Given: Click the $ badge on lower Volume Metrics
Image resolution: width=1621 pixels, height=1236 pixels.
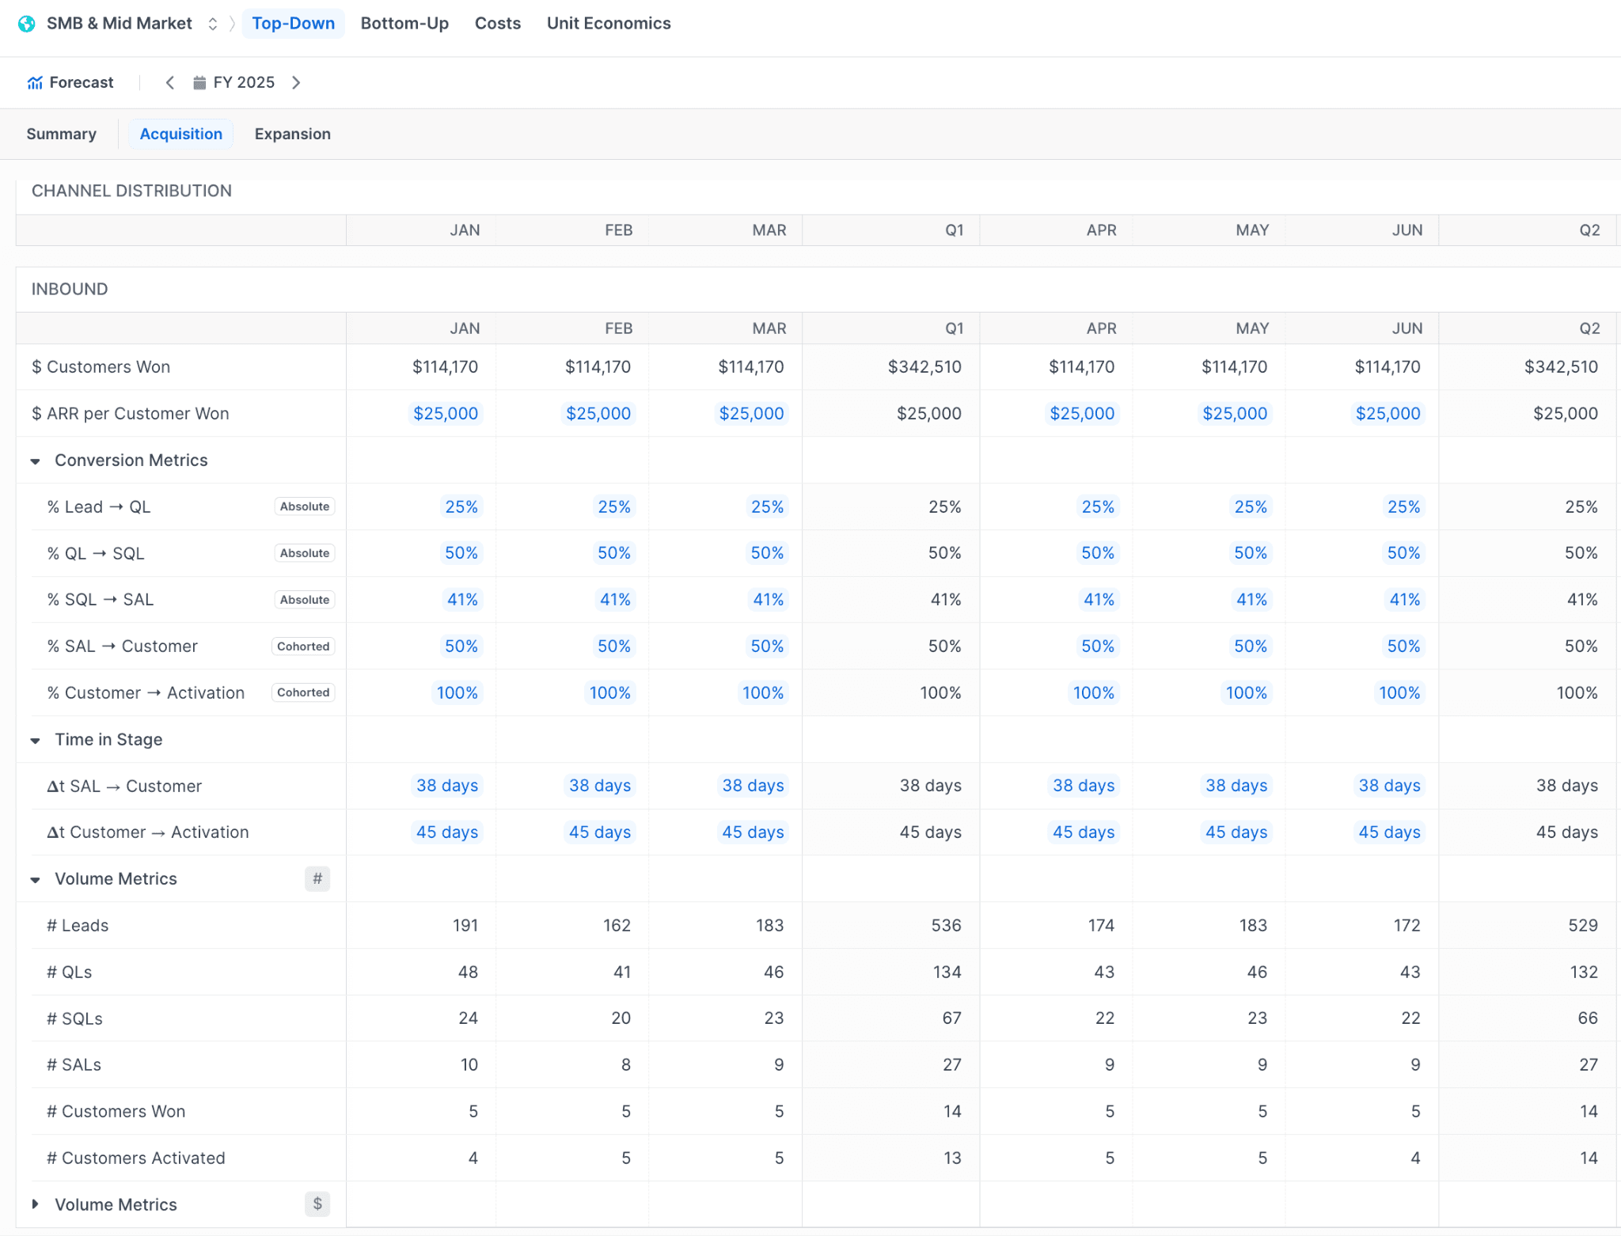Looking at the screenshot, I should [x=317, y=1204].
